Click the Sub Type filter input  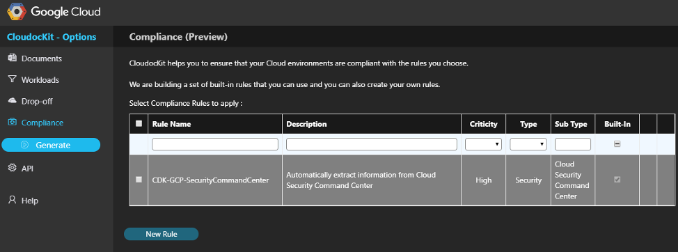pyautogui.click(x=572, y=144)
